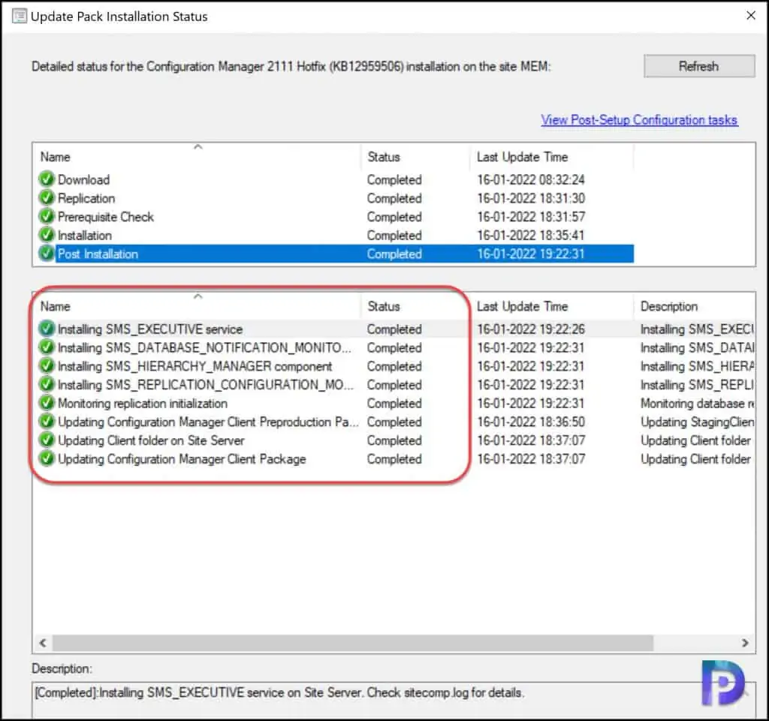Viewport: 769px width, 721px height.
Task: Sort lower list by Last Update Time header
Action: click(552, 306)
